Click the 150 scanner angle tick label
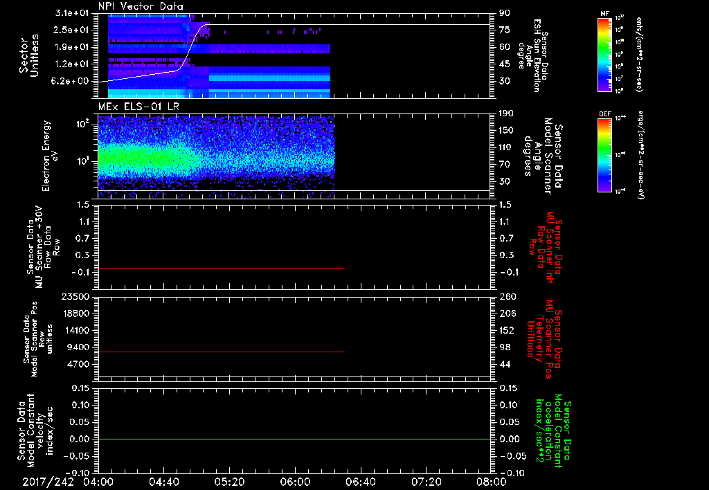 point(506,131)
